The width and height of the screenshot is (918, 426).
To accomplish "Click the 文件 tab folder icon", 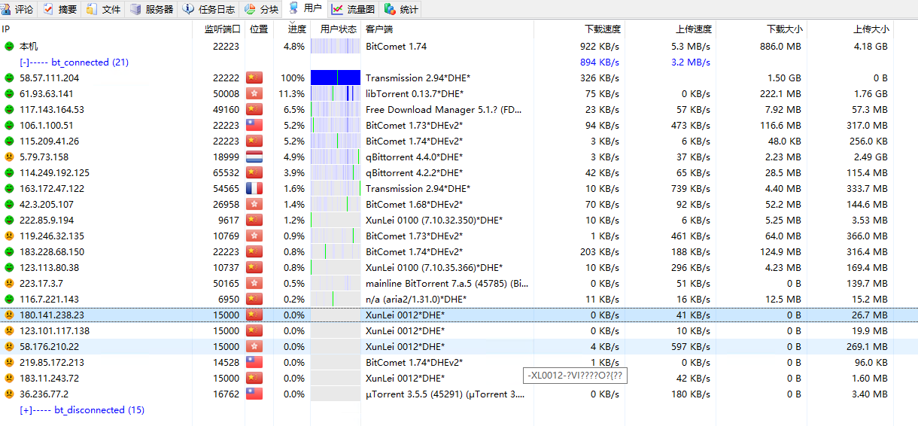I will pos(92,9).
